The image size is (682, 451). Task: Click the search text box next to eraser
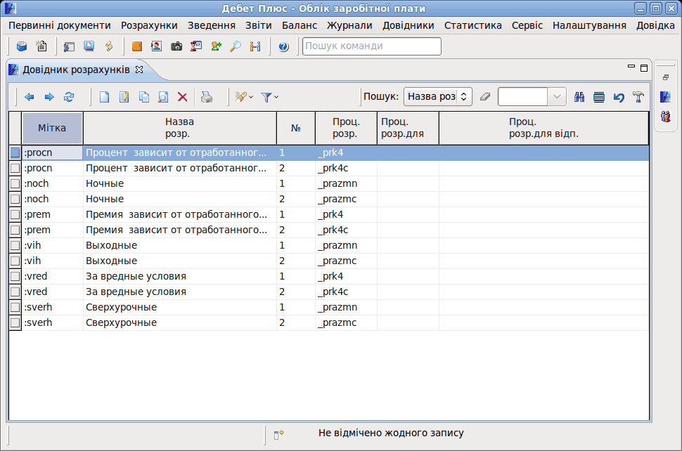pos(522,96)
